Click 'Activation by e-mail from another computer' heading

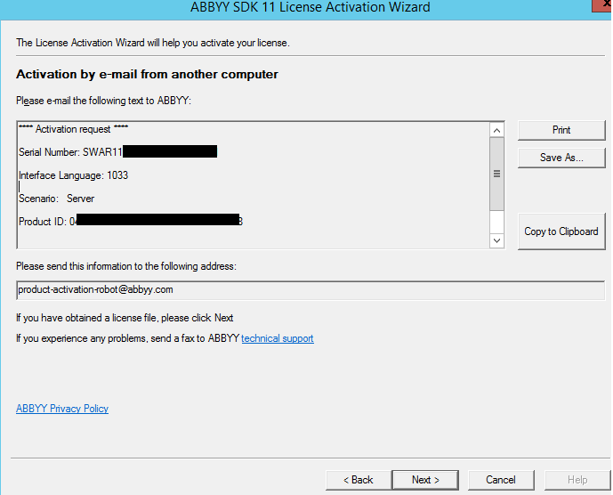(x=147, y=75)
